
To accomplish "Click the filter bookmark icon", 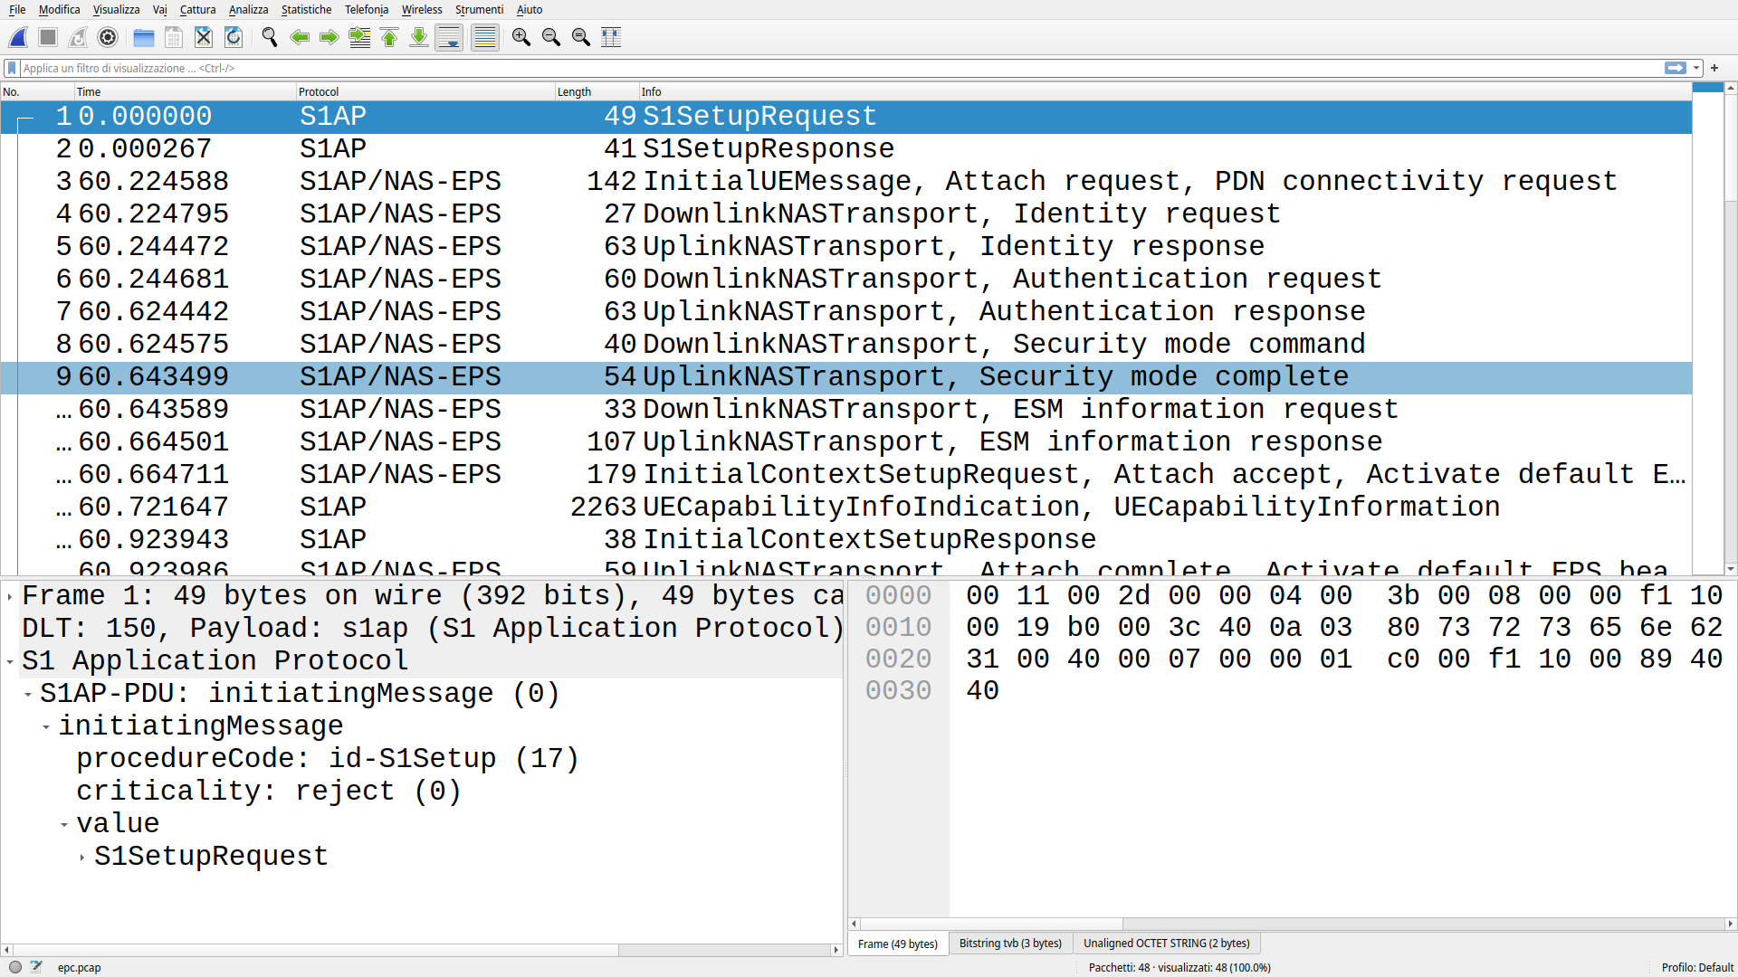I will [x=12, y=68].
